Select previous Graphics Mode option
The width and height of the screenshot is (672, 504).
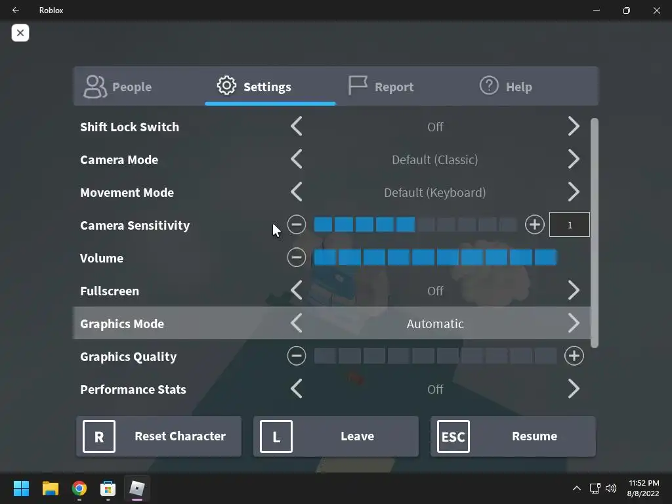tap(297, 323)
